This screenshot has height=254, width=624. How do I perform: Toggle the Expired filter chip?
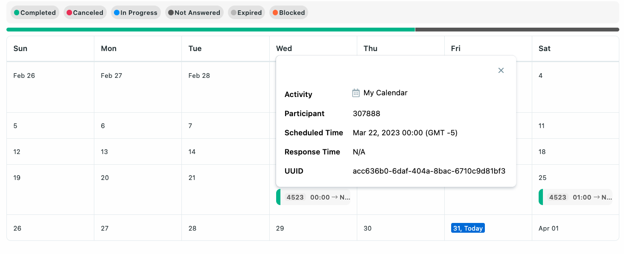pyautogui.click(x=246, y=12)
